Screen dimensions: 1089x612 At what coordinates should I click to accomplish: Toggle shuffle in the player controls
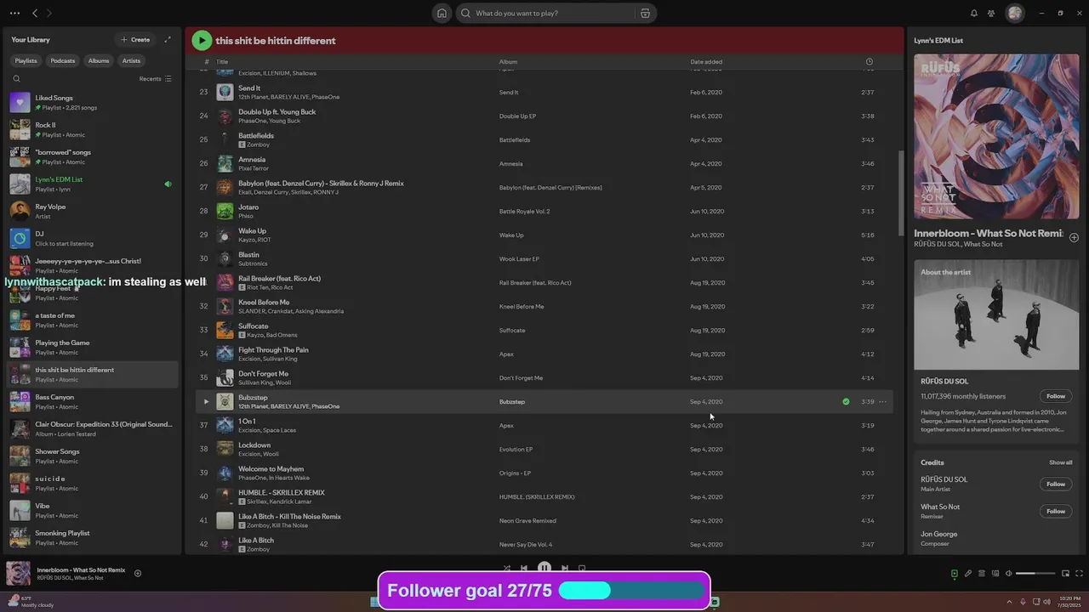coord(507,568)
